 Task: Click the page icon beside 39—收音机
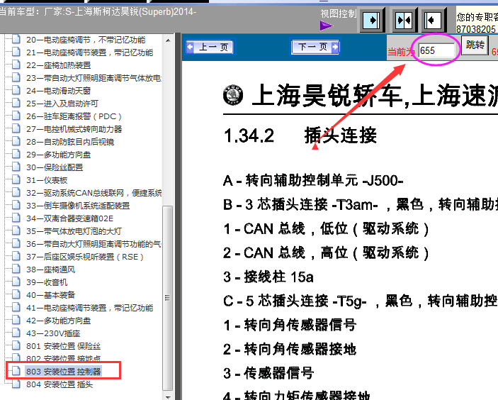(16, 282)
